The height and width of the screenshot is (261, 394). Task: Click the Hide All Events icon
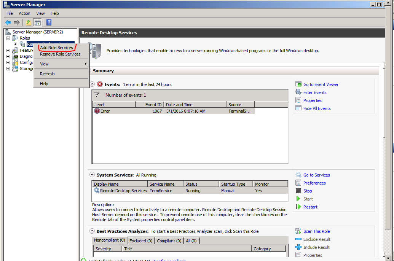[x=298, y=108]
